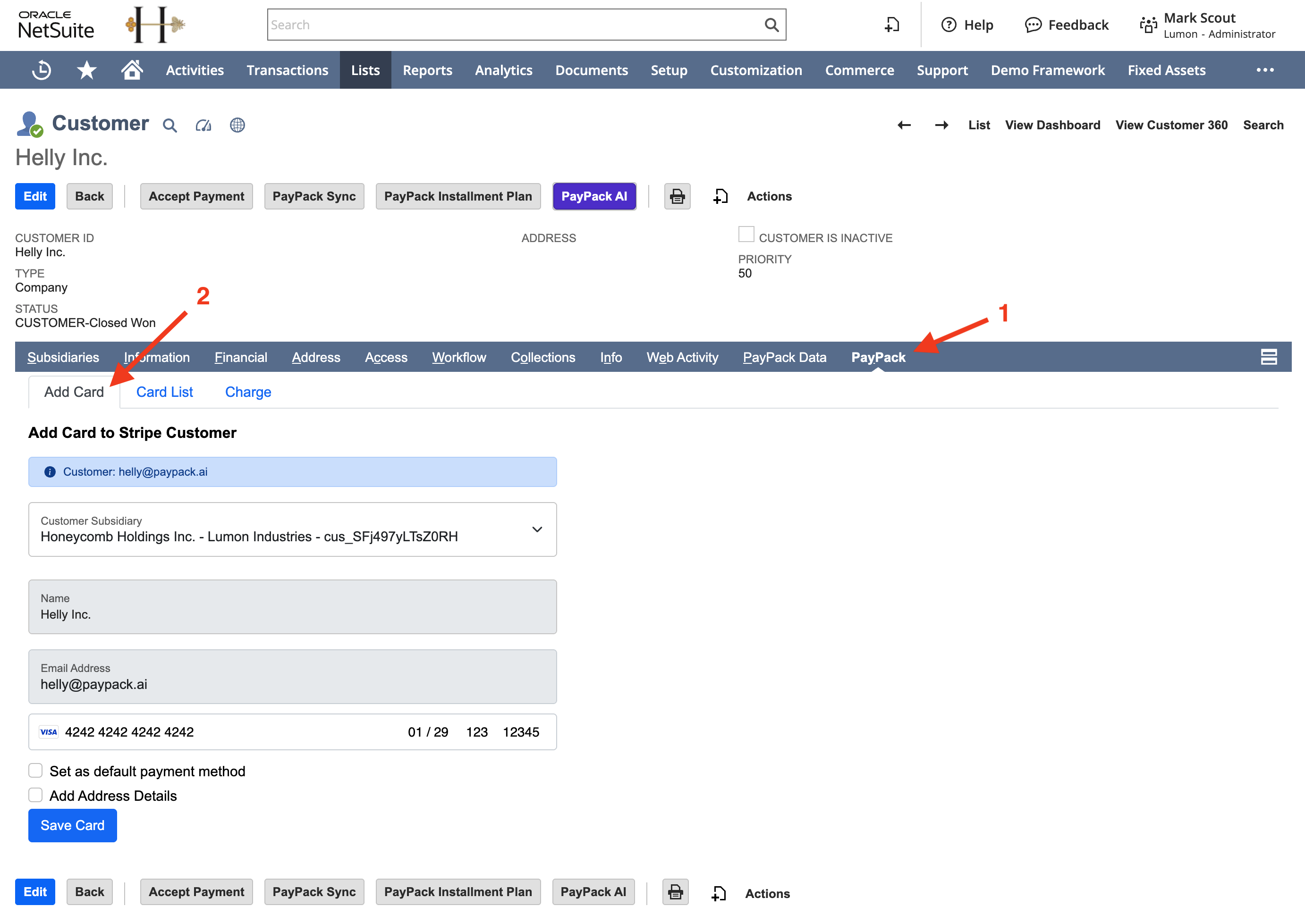Select the PayPack subtab
Image resolution: width=1305 pixels, height=923 pixels.
click(x=878, y=357)
